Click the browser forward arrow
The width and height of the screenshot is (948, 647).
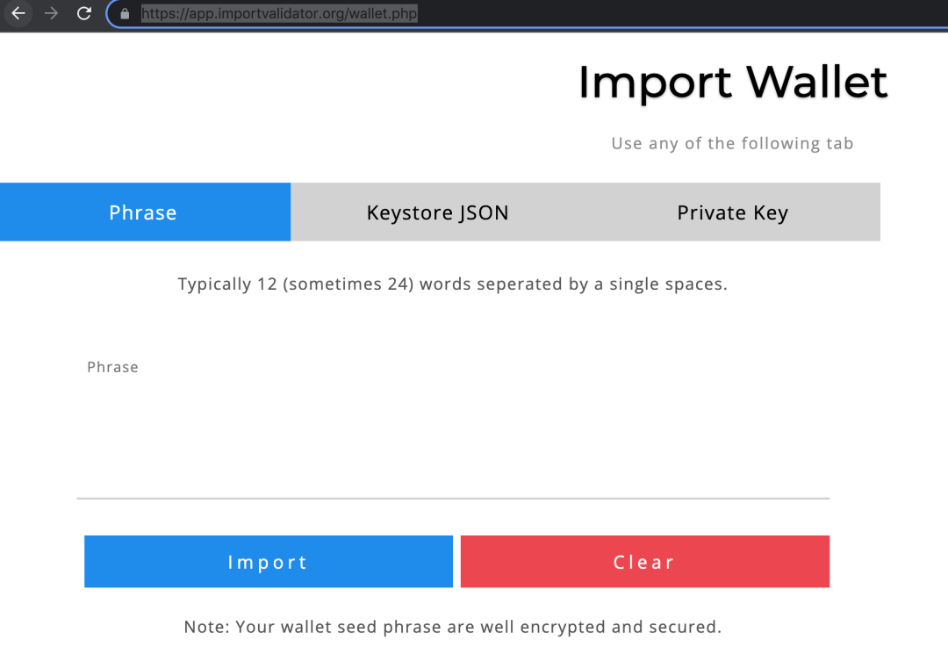(52, 13)
